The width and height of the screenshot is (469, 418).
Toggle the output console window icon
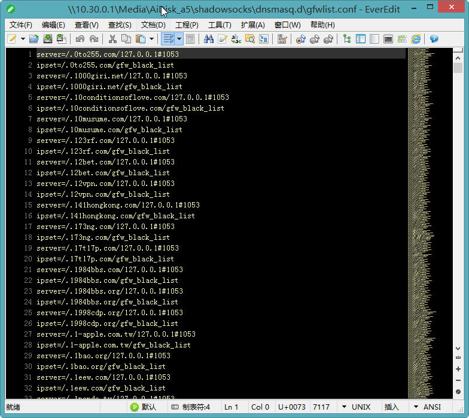[x=388, y=39]
